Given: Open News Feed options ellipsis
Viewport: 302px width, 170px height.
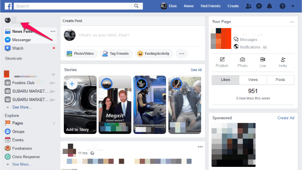Looking at the screenshot, I should [53, 31].
